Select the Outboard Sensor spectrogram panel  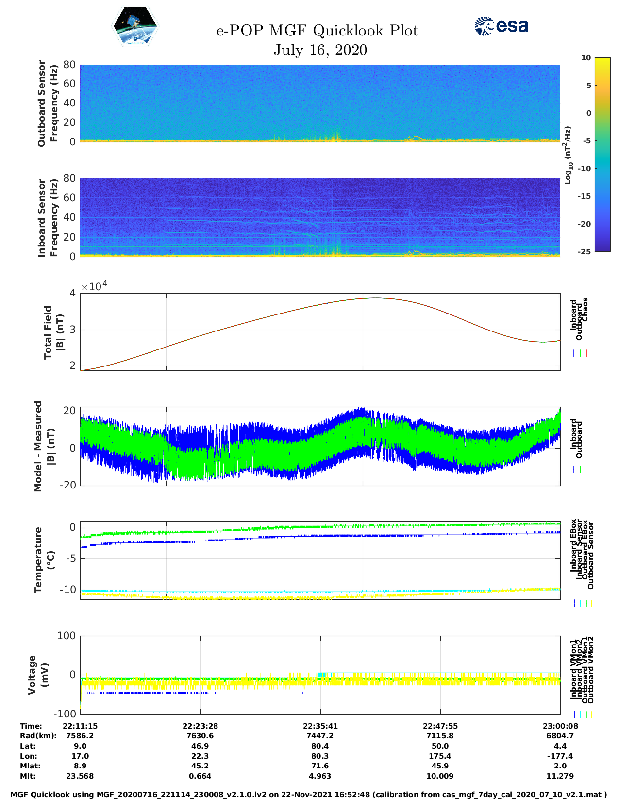(320, 103)
